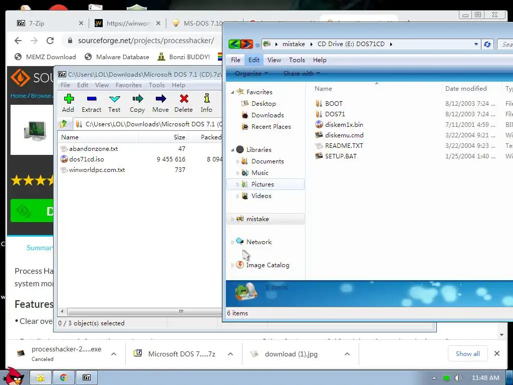Click the Explorer Back arrow button

pos(234,44)
